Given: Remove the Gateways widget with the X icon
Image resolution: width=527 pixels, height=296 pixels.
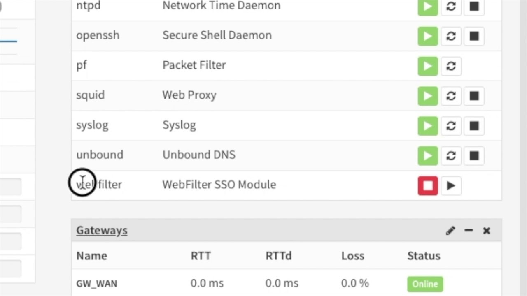Looking at the screenshot, I should pos(487,231).
